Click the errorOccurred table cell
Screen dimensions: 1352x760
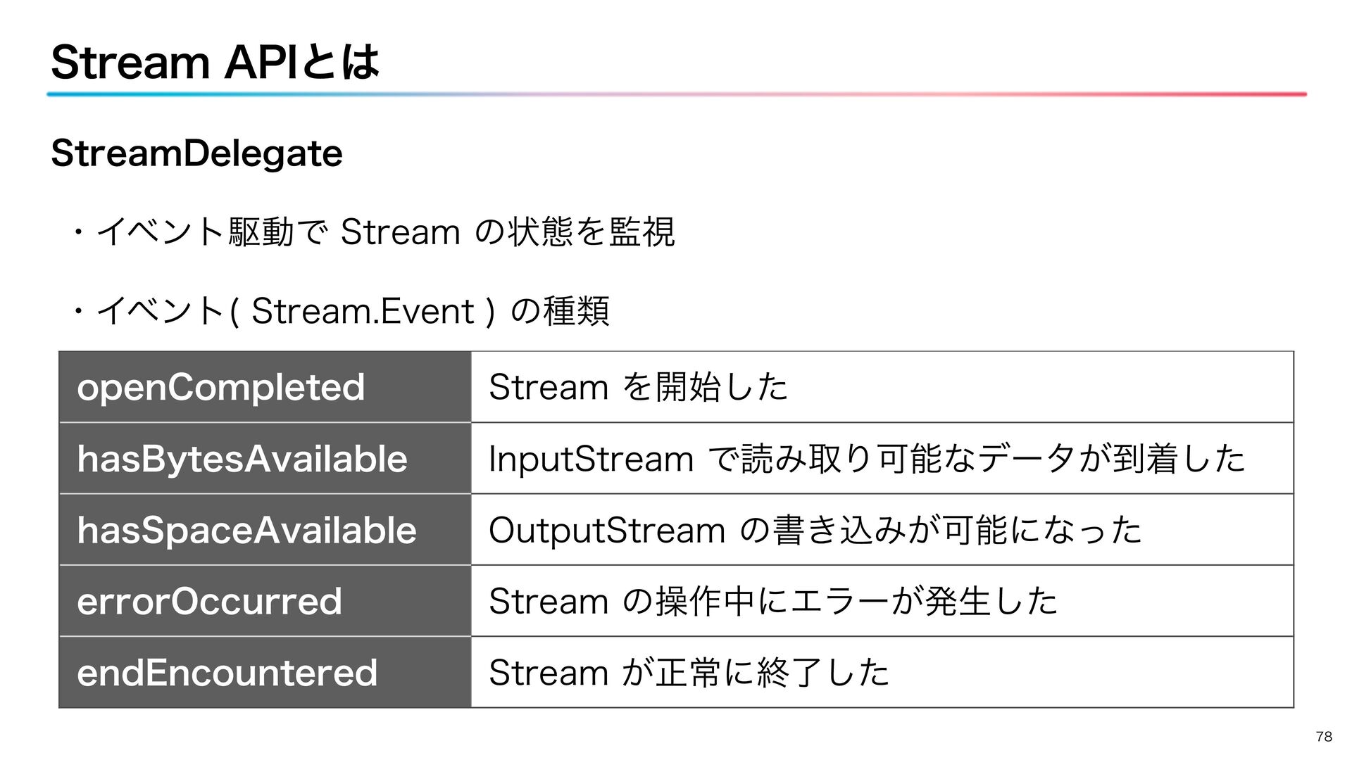pyautogui.click(x=265, y=601)
